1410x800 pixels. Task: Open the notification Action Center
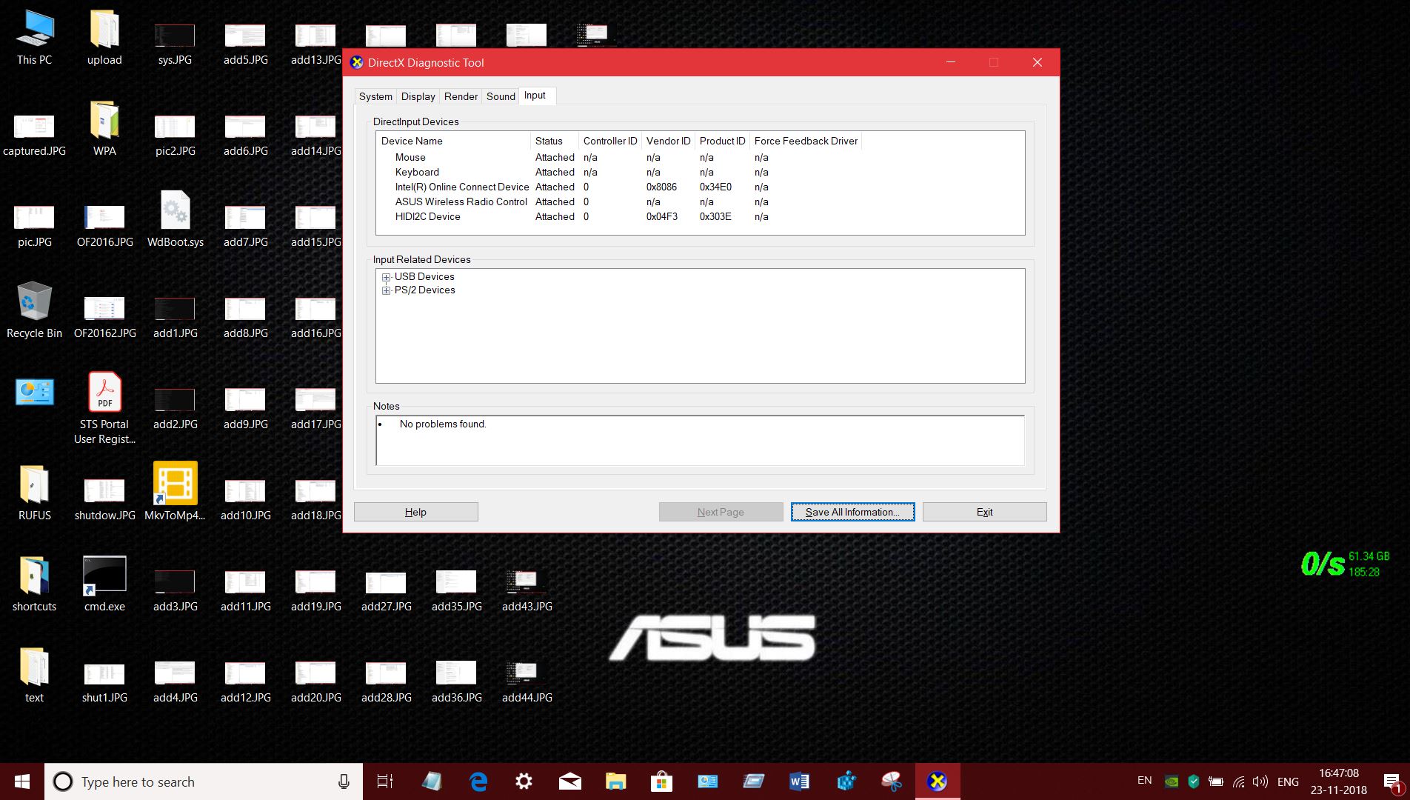coord(1391,782)
